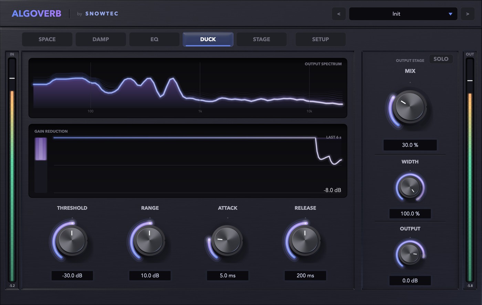Click the RANGE knob
Viewport: 482px width, 305px height.
[150, 240]
